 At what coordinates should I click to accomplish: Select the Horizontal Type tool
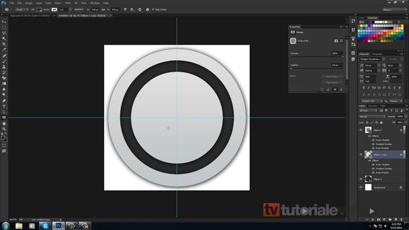[4, 107]
